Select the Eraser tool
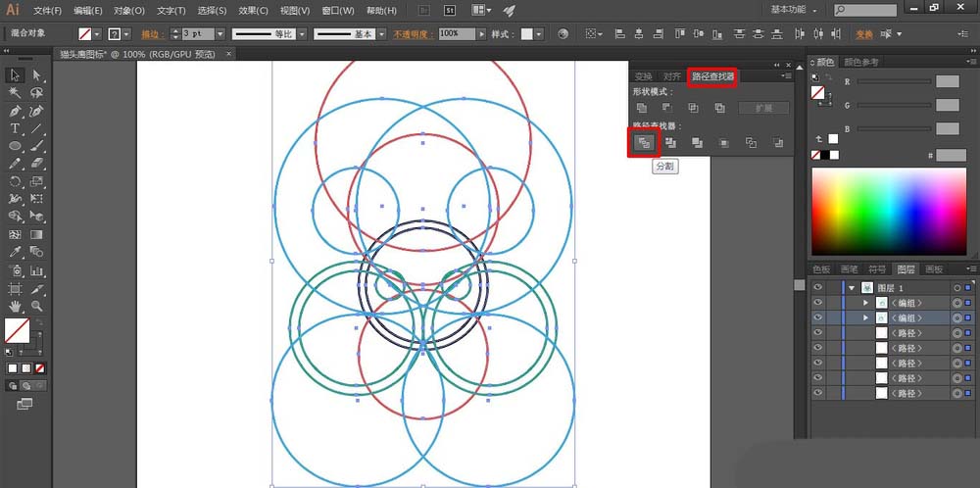The image size is (980, 488). pos(37,164)
